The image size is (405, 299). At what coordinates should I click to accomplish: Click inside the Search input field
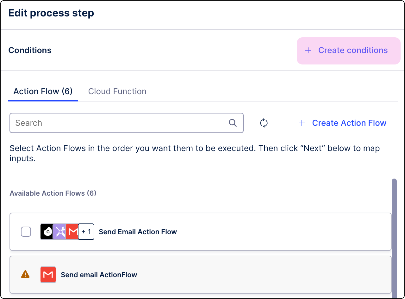95,123
